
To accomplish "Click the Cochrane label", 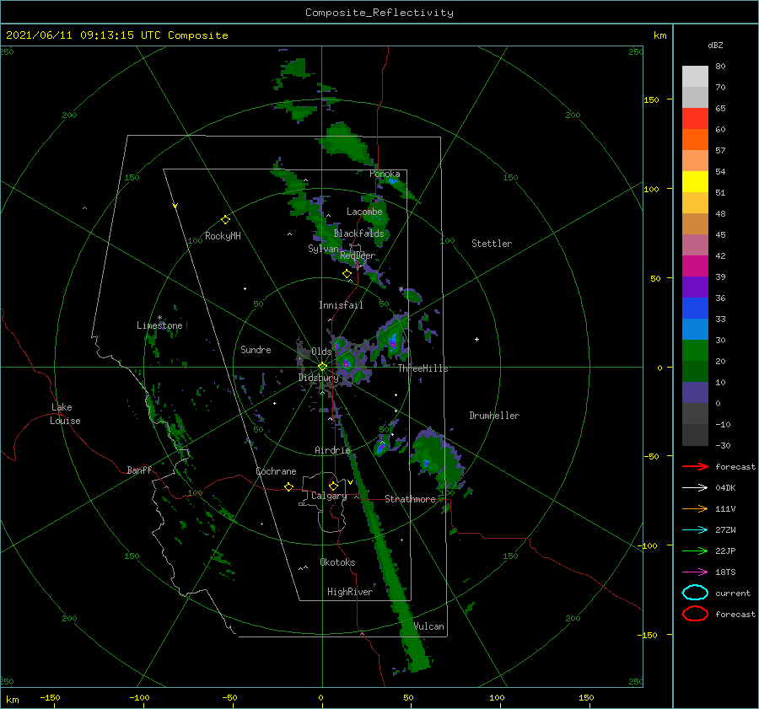I will point(276,471).
